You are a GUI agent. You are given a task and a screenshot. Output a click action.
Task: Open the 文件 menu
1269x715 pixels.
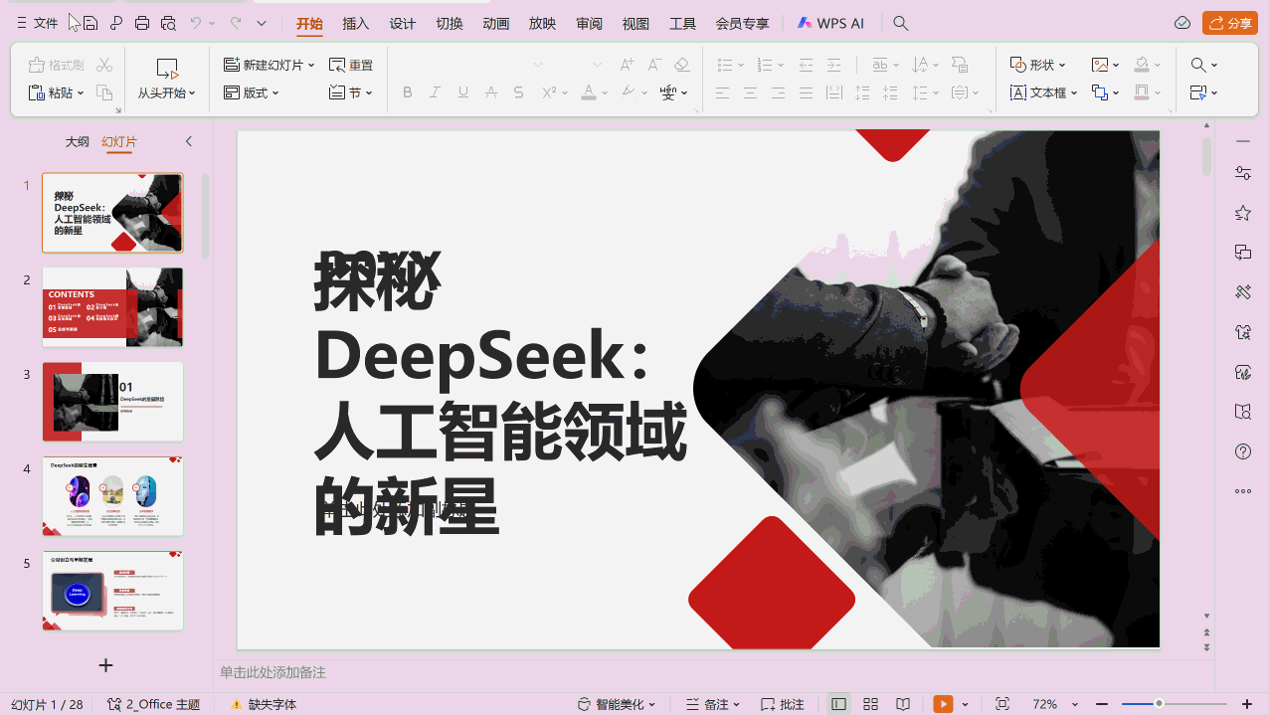[37, 23]
